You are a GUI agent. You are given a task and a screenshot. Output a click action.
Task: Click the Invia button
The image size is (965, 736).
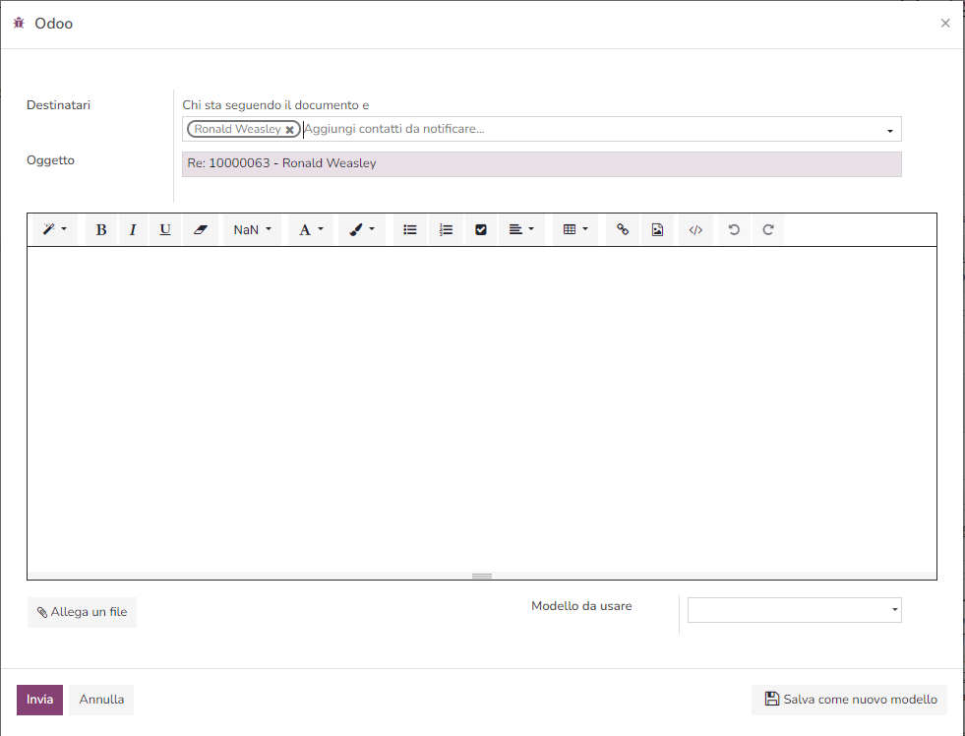pyautogui.click(x=39, y=699)
